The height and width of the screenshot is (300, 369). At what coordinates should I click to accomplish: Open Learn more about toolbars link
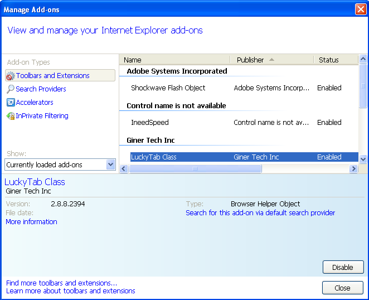pyautogui.click(x=70, y=291)
